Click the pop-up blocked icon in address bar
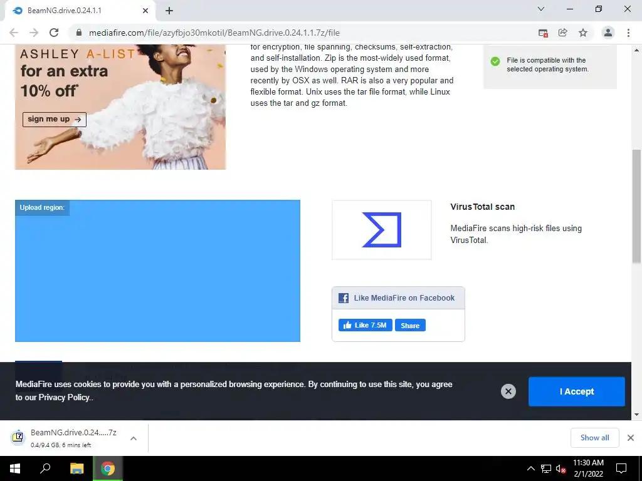 [543, 33]
